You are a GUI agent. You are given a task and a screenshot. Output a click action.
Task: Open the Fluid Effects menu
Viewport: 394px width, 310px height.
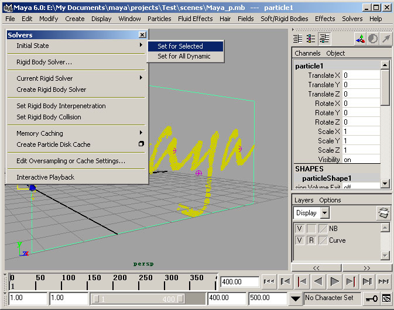[195, 19]
